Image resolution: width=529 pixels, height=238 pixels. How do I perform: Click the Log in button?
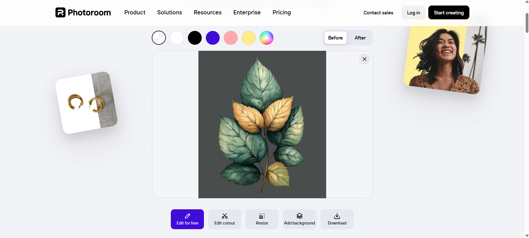tap(413, 13)
